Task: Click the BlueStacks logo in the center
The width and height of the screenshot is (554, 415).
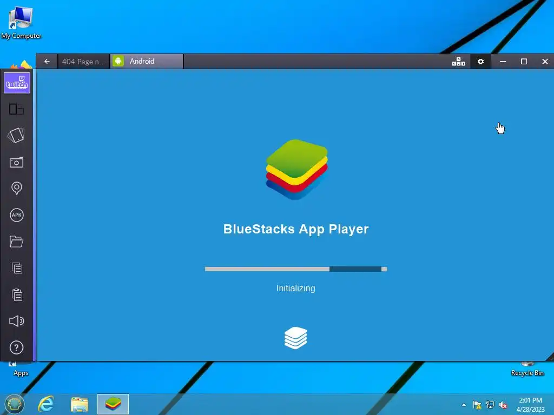Action: [x=297, y=169]
